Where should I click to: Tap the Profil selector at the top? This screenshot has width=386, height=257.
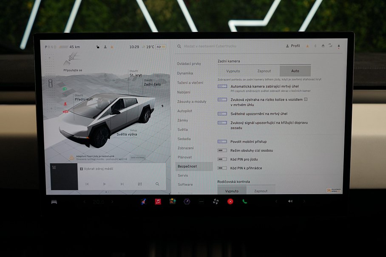click(x=294, y=45)
